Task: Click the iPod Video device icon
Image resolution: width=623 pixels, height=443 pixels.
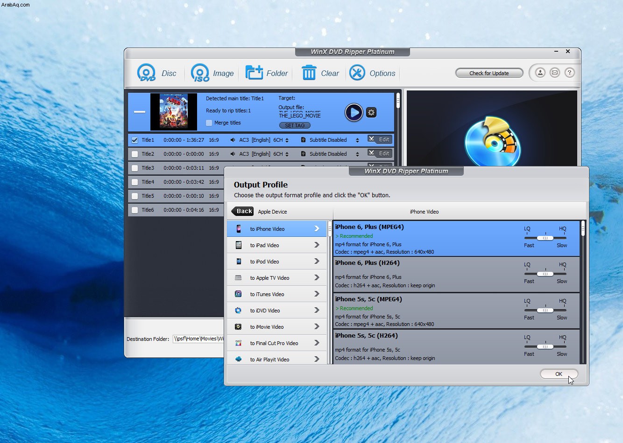Action: [x=239, y=261]
